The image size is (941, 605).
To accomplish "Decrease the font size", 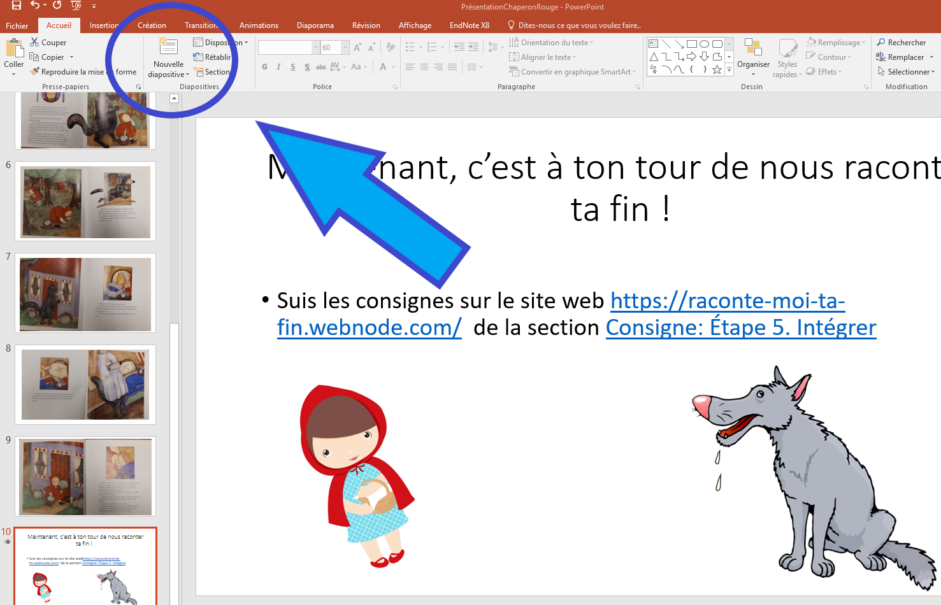I will click(x=371, y=48).
